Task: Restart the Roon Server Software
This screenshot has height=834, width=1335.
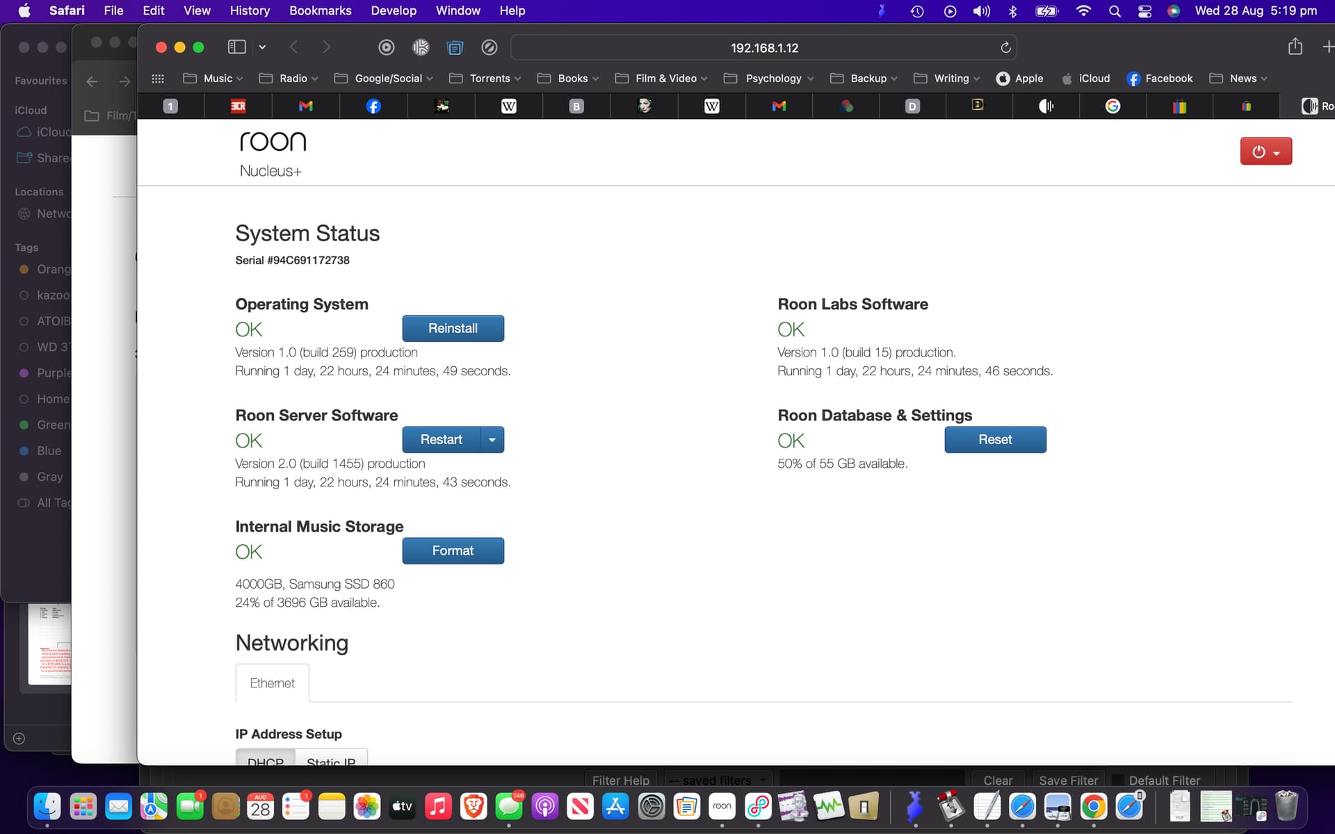Action: [441, 439]
